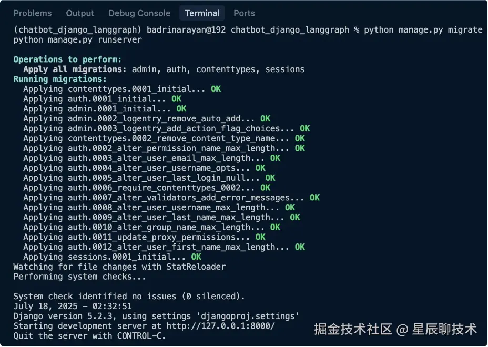Click 'Watching for file changes with StatReloader' line
The height and width of the screenshot is (347, 488).
pos(119,267)
